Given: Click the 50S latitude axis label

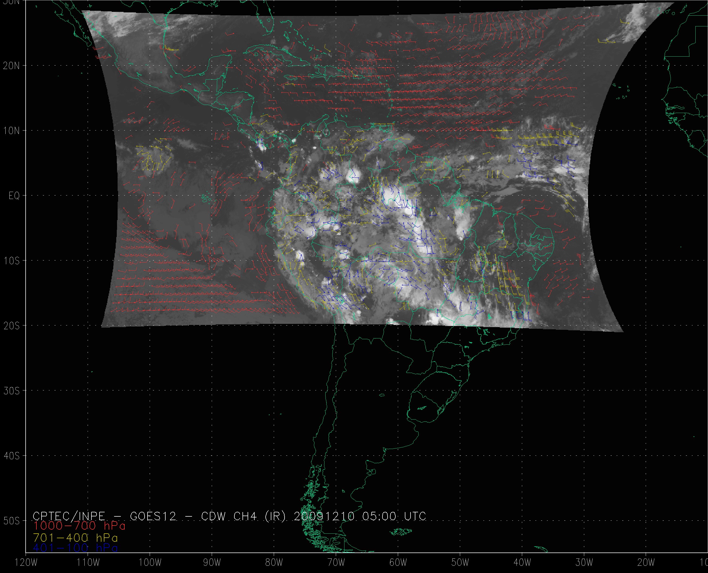Looking at the screenshot, I should pos(12,521).
